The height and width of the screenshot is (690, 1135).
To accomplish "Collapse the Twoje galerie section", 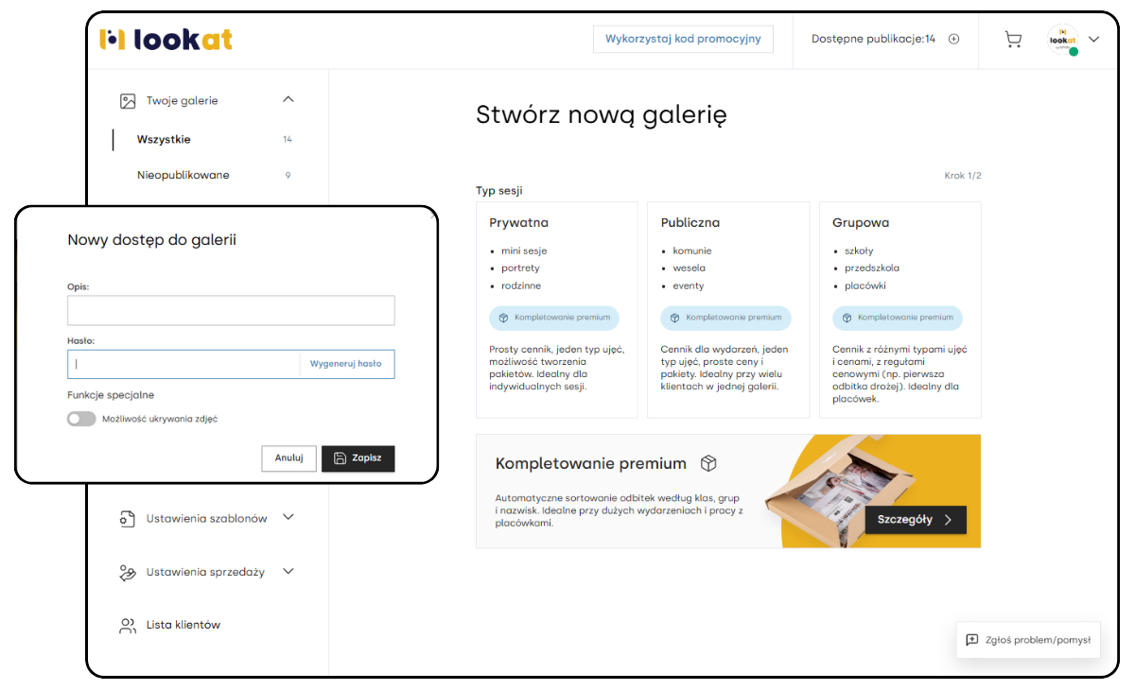I will (x=288, y=99).
